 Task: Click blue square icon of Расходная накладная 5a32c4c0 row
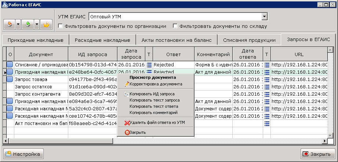10,108
